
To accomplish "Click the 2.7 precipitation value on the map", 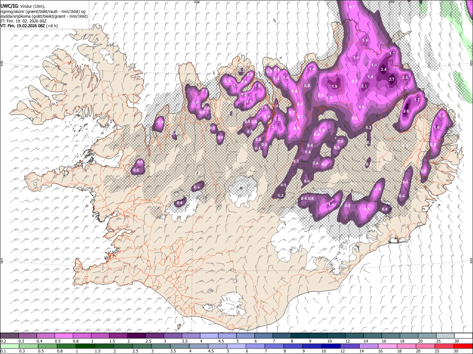I will pos(392,79).
